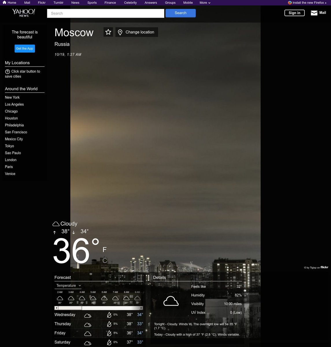Select Paris weather link
Screen dimensions: 331x347
click(x=9, y=167)
